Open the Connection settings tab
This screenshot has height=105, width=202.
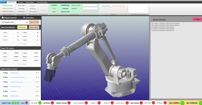(x=42, y=2)
